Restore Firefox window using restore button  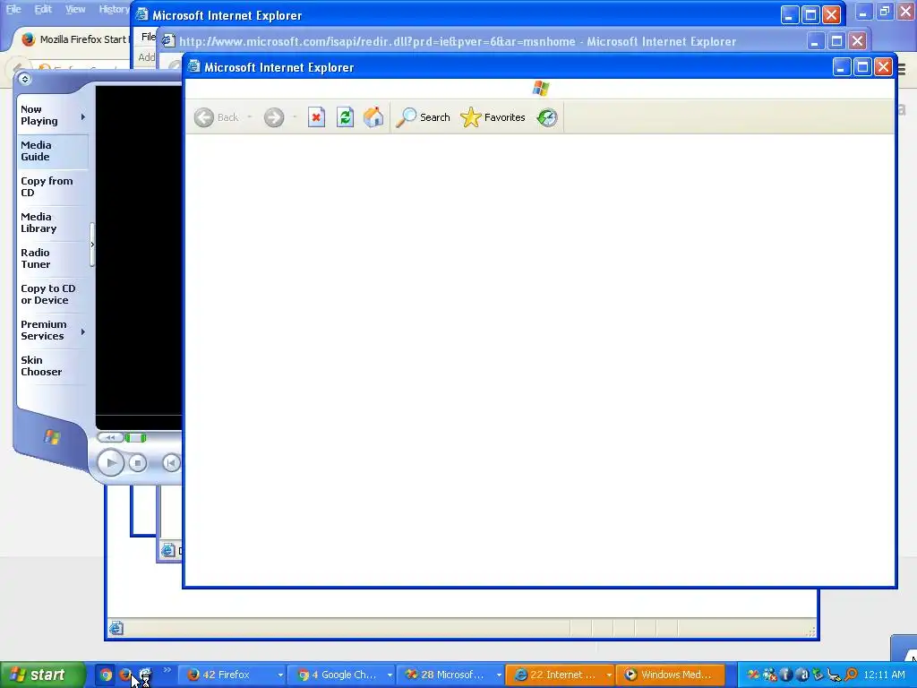[x=884, y=11]
